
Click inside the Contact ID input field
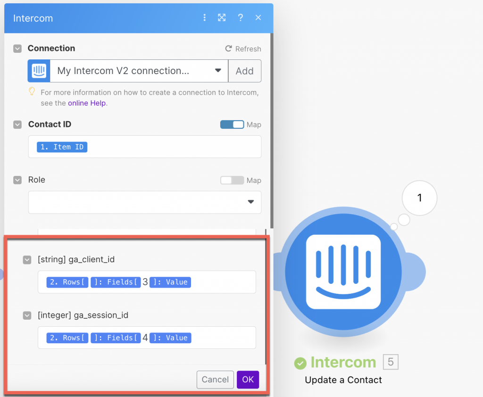point(145,147)
